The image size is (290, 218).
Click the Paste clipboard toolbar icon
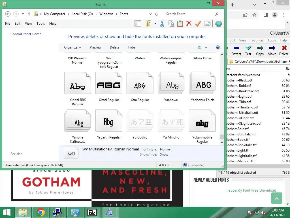(x=180, y=24)
